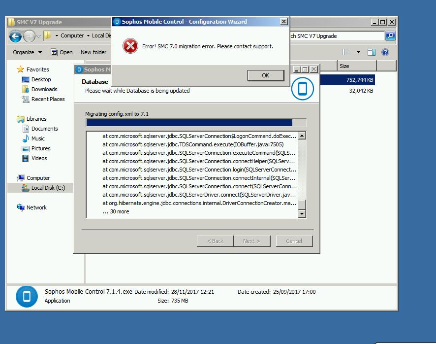Toggle the preview pane icon
The height and width of the screenshot is (344, 436).
coord(372,52)
